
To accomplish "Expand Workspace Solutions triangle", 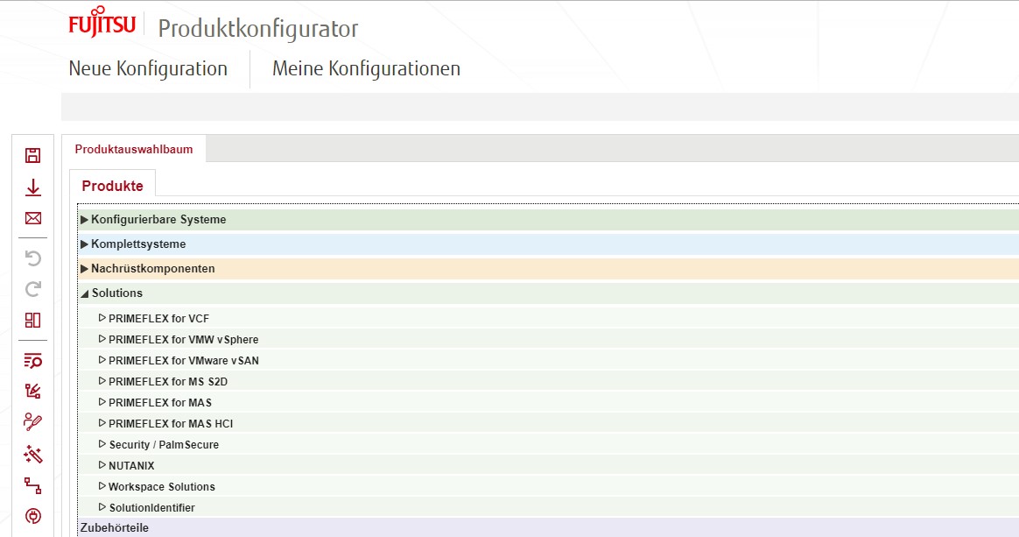I will tap(102, 485).
